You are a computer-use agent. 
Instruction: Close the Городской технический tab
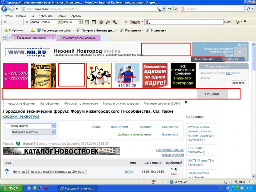coord(53,38)
